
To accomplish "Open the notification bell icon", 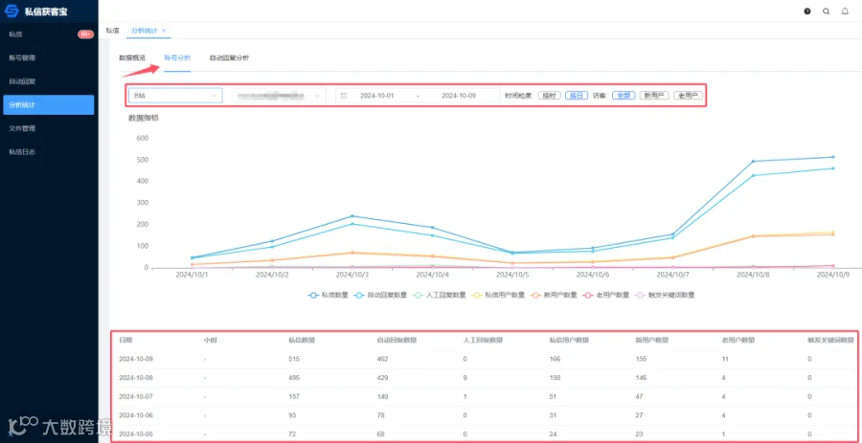I will pyautogui.click(x=845, y=11).
